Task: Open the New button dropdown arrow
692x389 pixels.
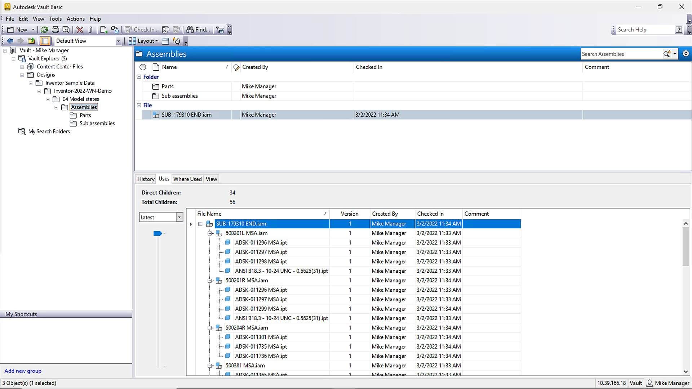Action: (x=33, y=30)
